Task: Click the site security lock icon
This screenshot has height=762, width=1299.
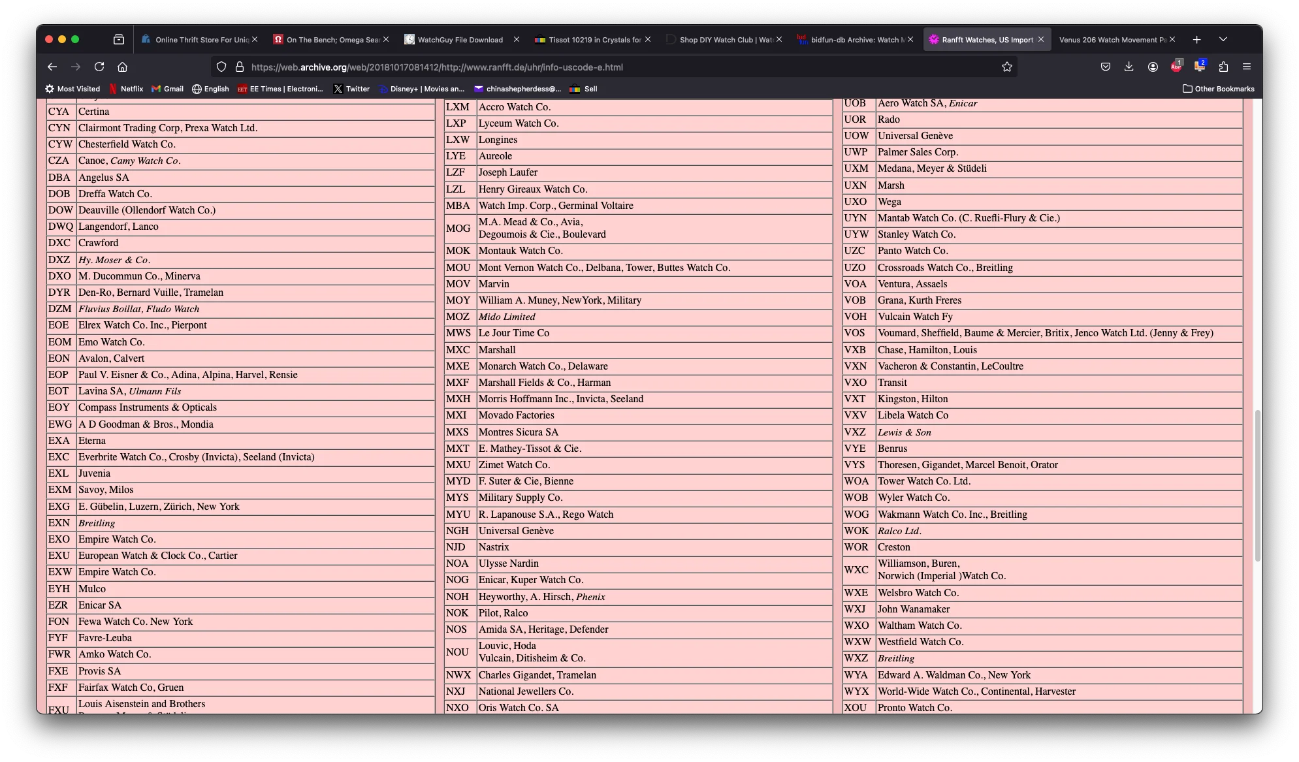Action: coord(240,67)
